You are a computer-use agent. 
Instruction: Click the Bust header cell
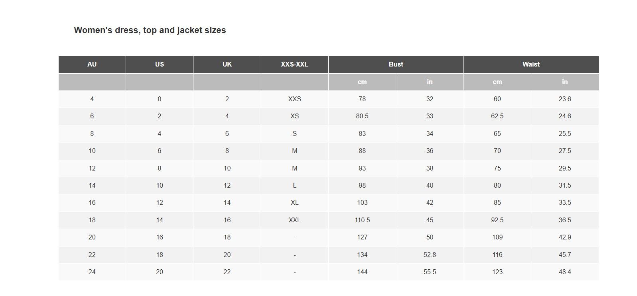tap(396, 65)
